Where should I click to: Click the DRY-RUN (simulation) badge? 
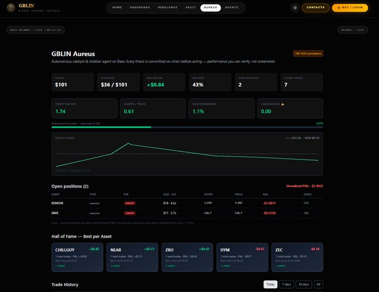[308, 53]
